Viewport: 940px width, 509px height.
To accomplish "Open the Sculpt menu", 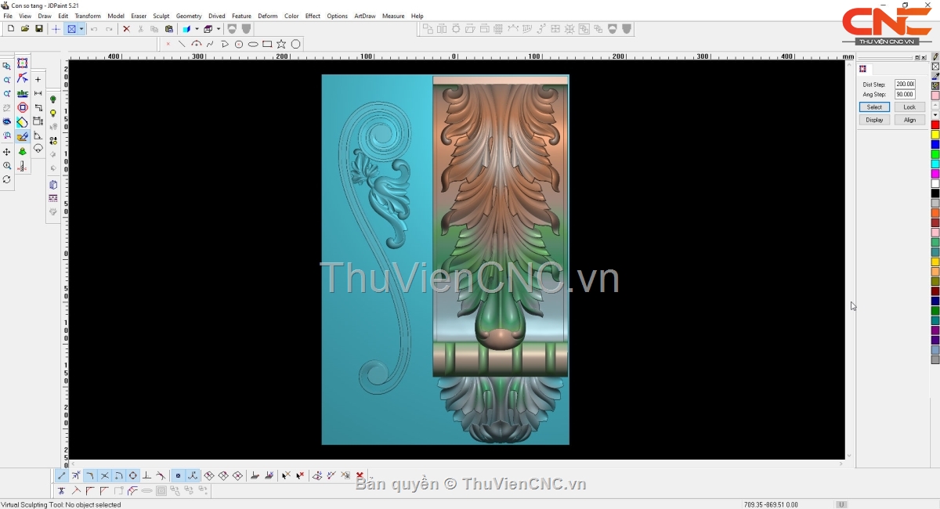I will pos(161,16).
